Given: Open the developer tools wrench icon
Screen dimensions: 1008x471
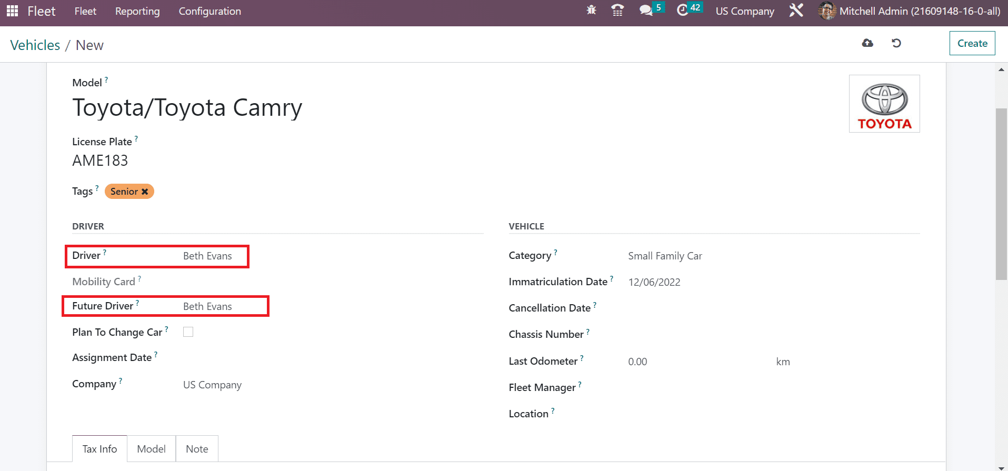Looking at the screenshot, I should [x=796, y=11].
